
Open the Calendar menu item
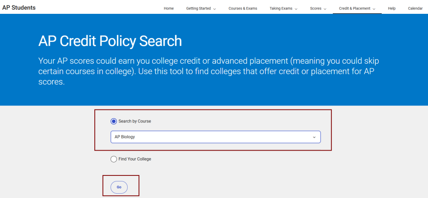pyautogui.click(x=415, y=8)
